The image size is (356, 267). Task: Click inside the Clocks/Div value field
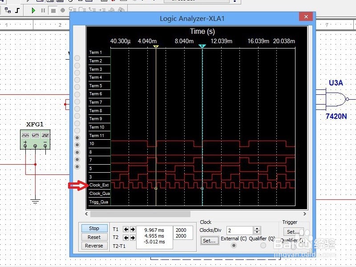click(239, 231)
